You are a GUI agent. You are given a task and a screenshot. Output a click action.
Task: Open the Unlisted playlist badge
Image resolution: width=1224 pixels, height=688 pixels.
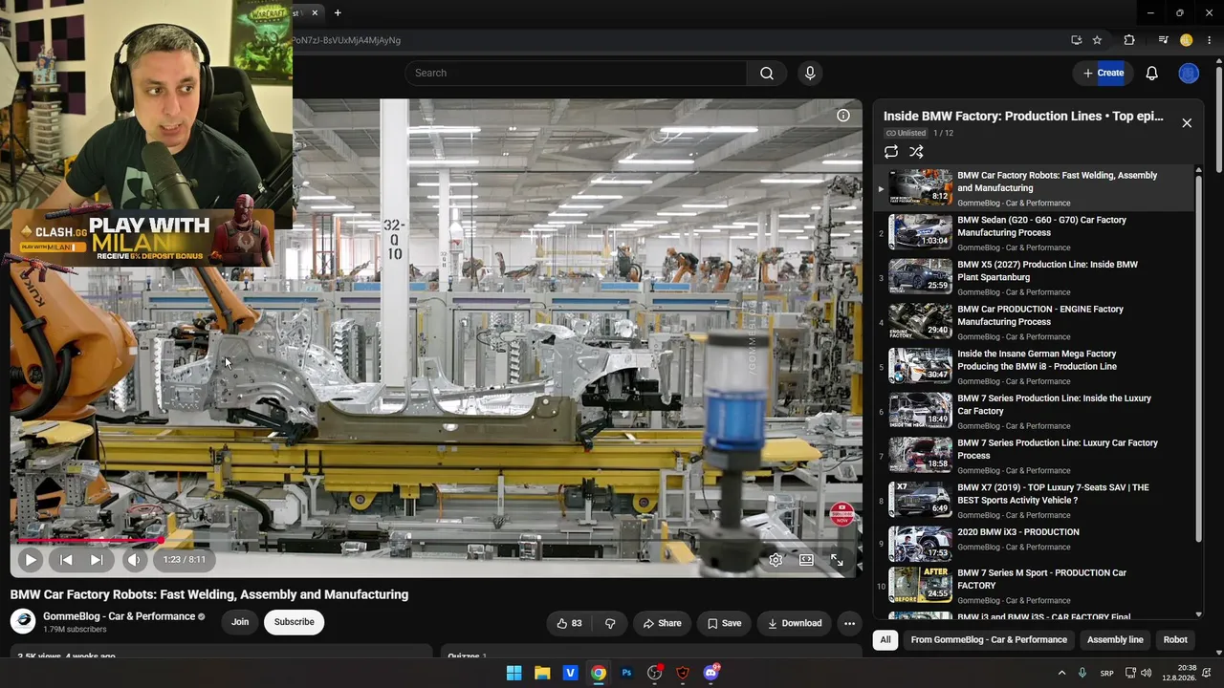pos(906,133)
